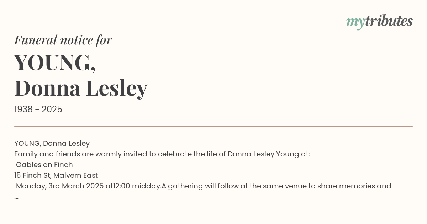Screen dimensions: 427x224
Task: Select the large "Donna Lesley" heading
Action: 81,88
